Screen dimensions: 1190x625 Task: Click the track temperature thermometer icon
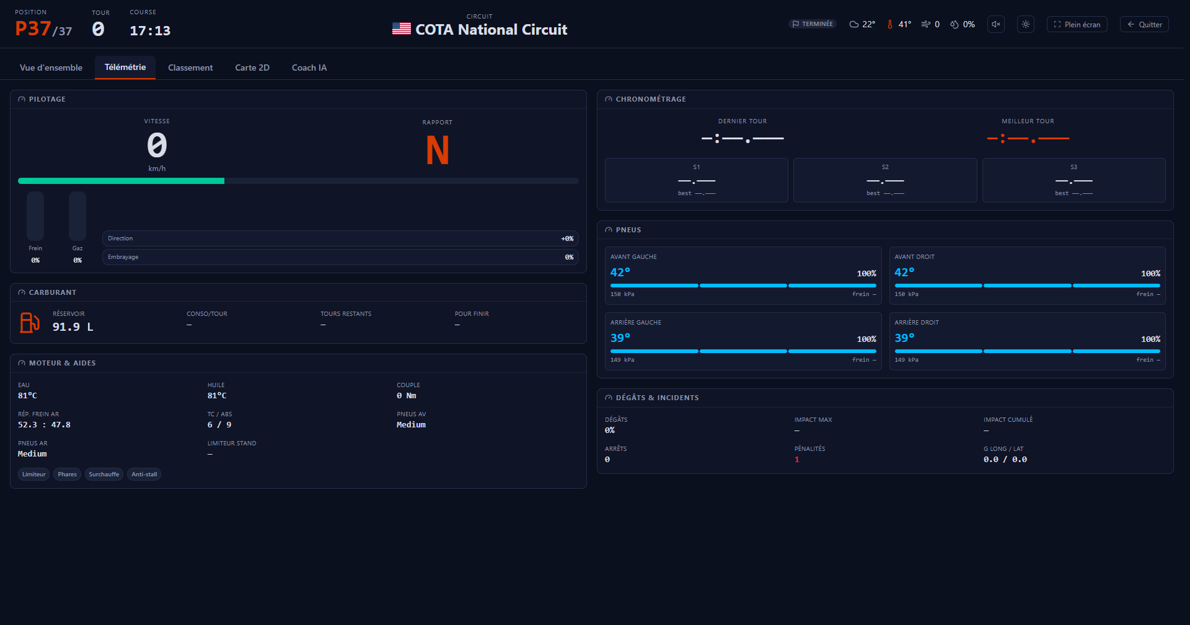890,25
